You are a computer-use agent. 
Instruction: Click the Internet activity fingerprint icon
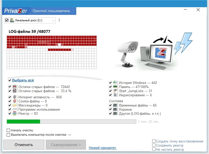click(x=15, y=97)
